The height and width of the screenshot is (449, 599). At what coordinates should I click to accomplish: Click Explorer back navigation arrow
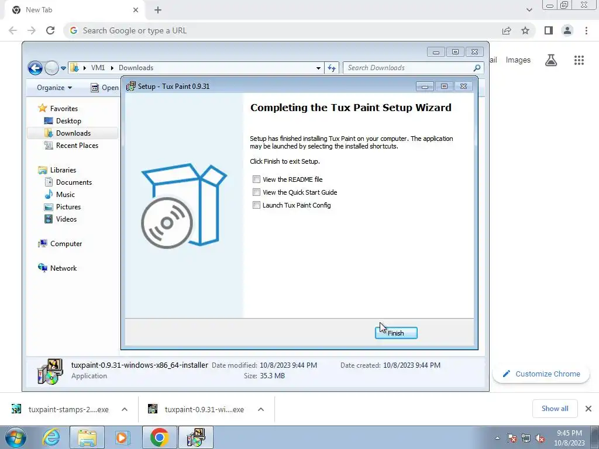click(x=35, y=68)
